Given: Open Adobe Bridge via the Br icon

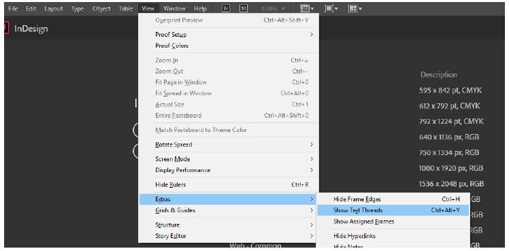Looking at the screenshot, I should pyautogui.click(x=226, y=8).
